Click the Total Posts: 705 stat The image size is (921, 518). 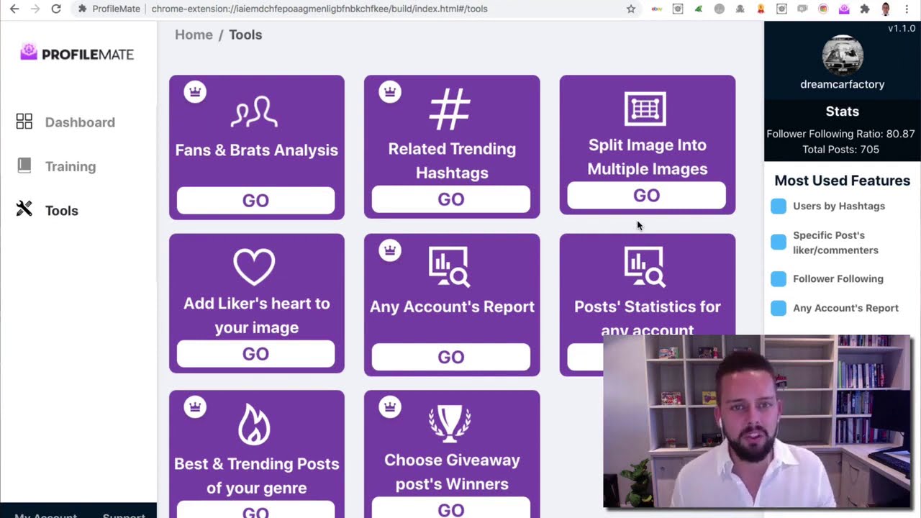[840, 150]
